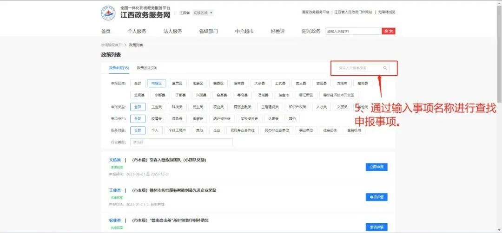Select 兴国县 region filter
Image resolution: width=502 pixels, height=233 pixels.
click(201, 95)
